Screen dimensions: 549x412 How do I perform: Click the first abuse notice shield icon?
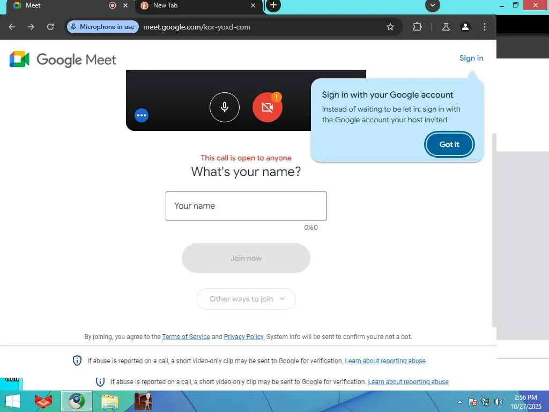77,360
